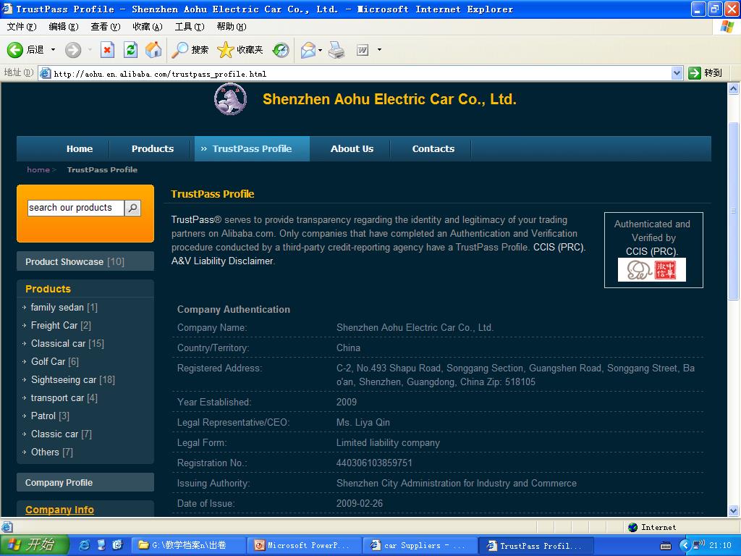
Task: Click the TrustPass Profile taskbar button
Action: tap(537, 546)
